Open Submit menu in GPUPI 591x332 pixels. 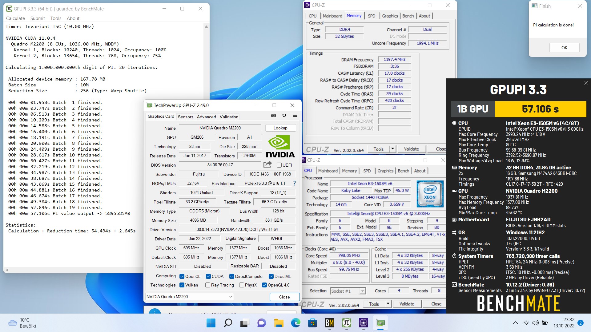tap(38, 18)
